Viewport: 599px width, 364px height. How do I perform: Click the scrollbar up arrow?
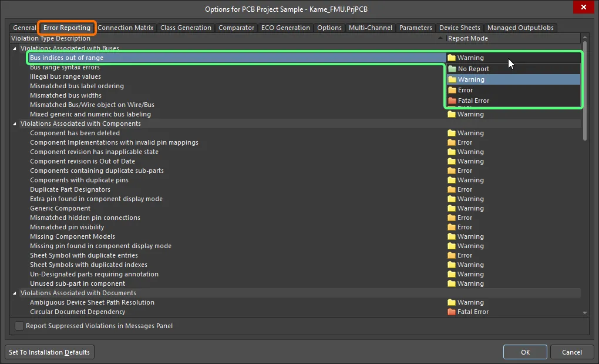[x=584, y=38]
